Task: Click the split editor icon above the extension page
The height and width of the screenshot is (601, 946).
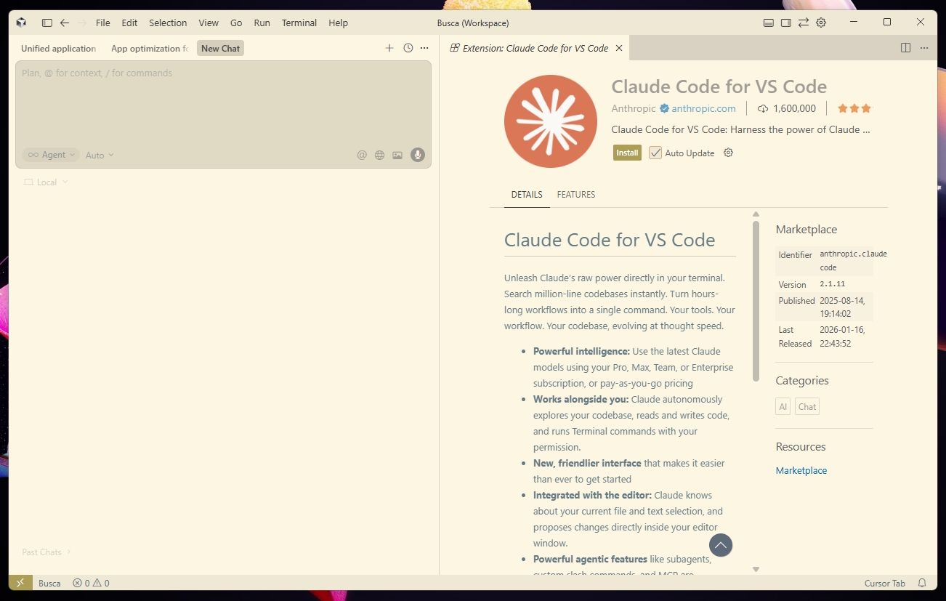Action: (x=905, y=47)
